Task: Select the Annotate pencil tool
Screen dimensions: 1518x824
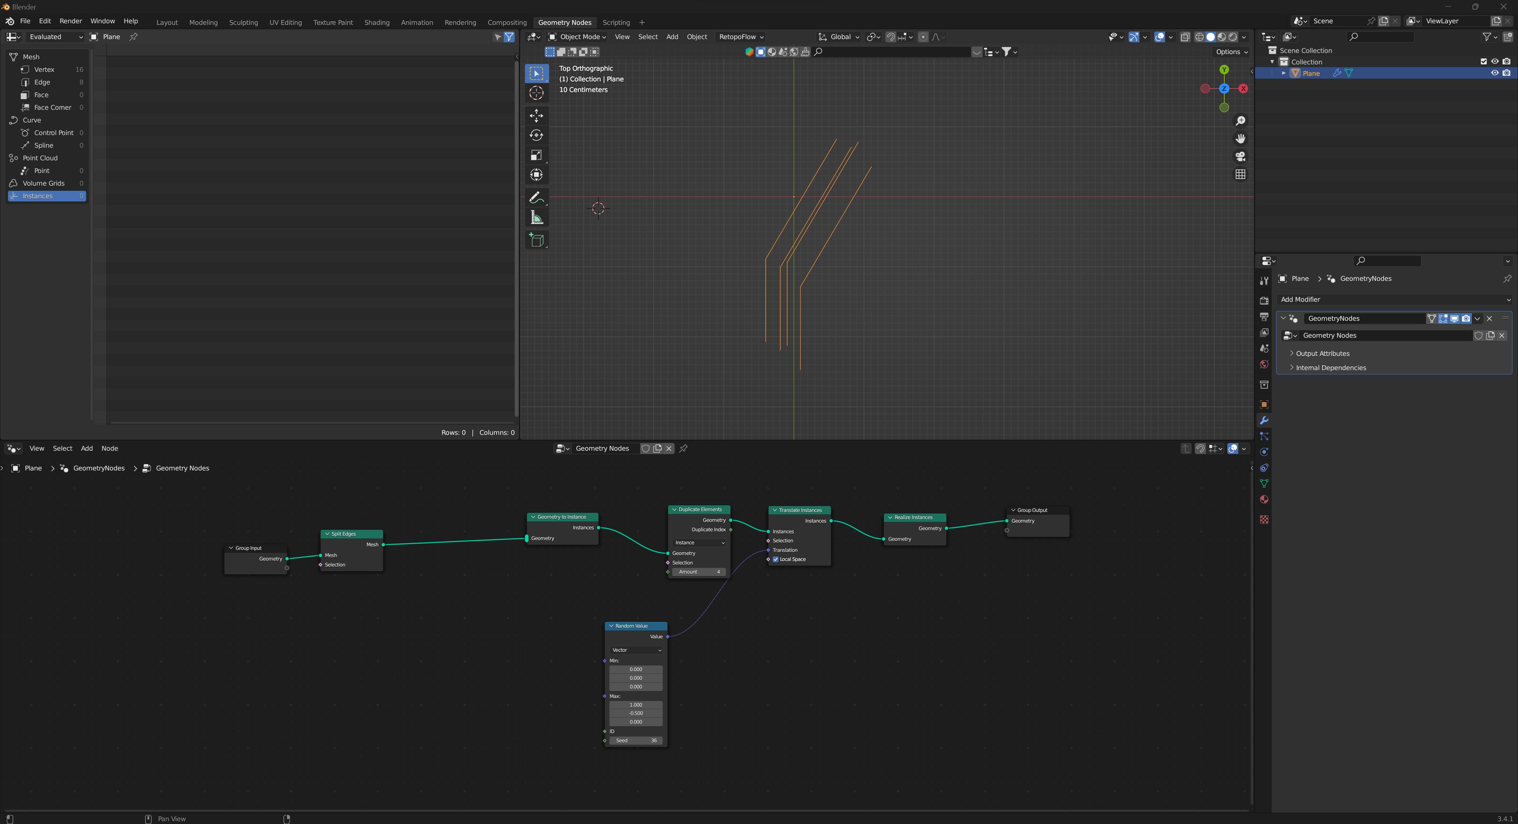Action: [536, 198]
